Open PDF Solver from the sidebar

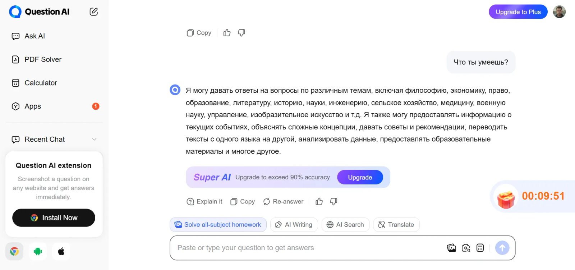click(x=43, y=59)
